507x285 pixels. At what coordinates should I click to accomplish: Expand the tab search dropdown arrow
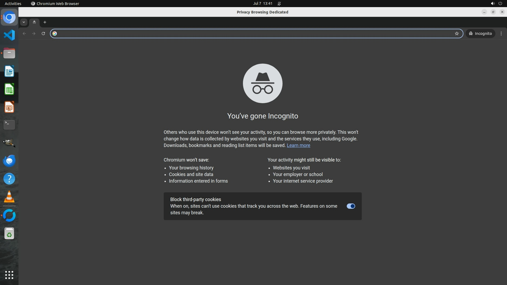[x=24, y=22]
